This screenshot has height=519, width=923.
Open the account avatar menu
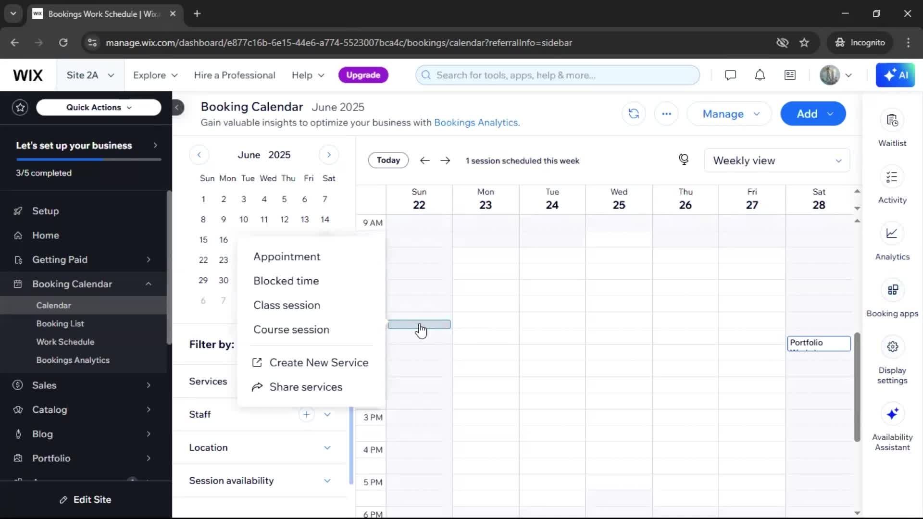click(x=836, y=75)
